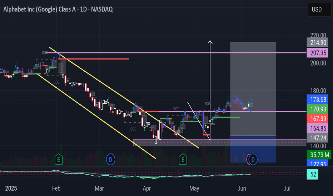The width and height of the screenshot is (333, 196).
Task: Select the 173.68 current price label
Action: coord(318,99)
